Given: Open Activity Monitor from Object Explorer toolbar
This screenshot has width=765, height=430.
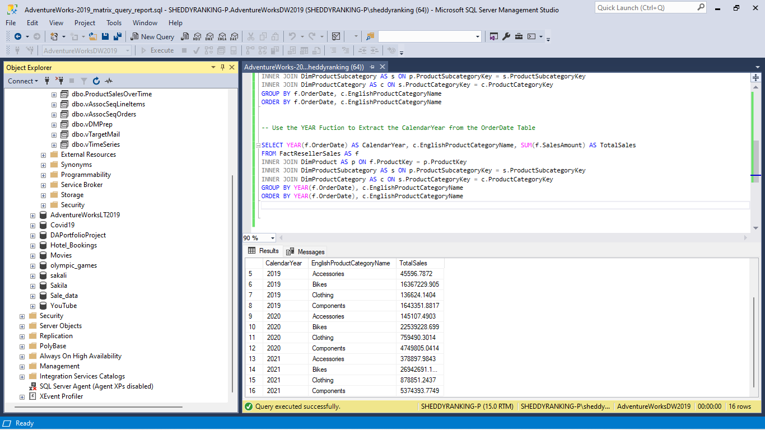Looking at the screenshot, I should [109, 81].
